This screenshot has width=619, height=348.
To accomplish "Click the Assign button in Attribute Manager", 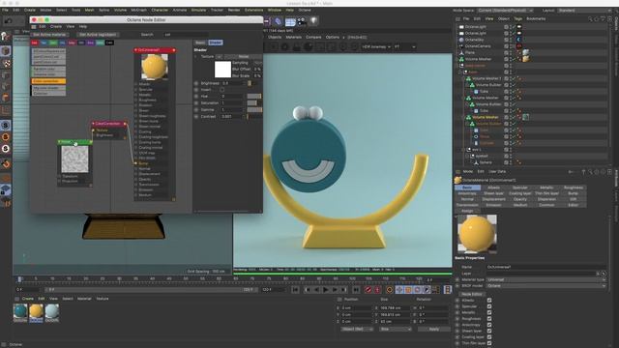I will coord(467,211).
